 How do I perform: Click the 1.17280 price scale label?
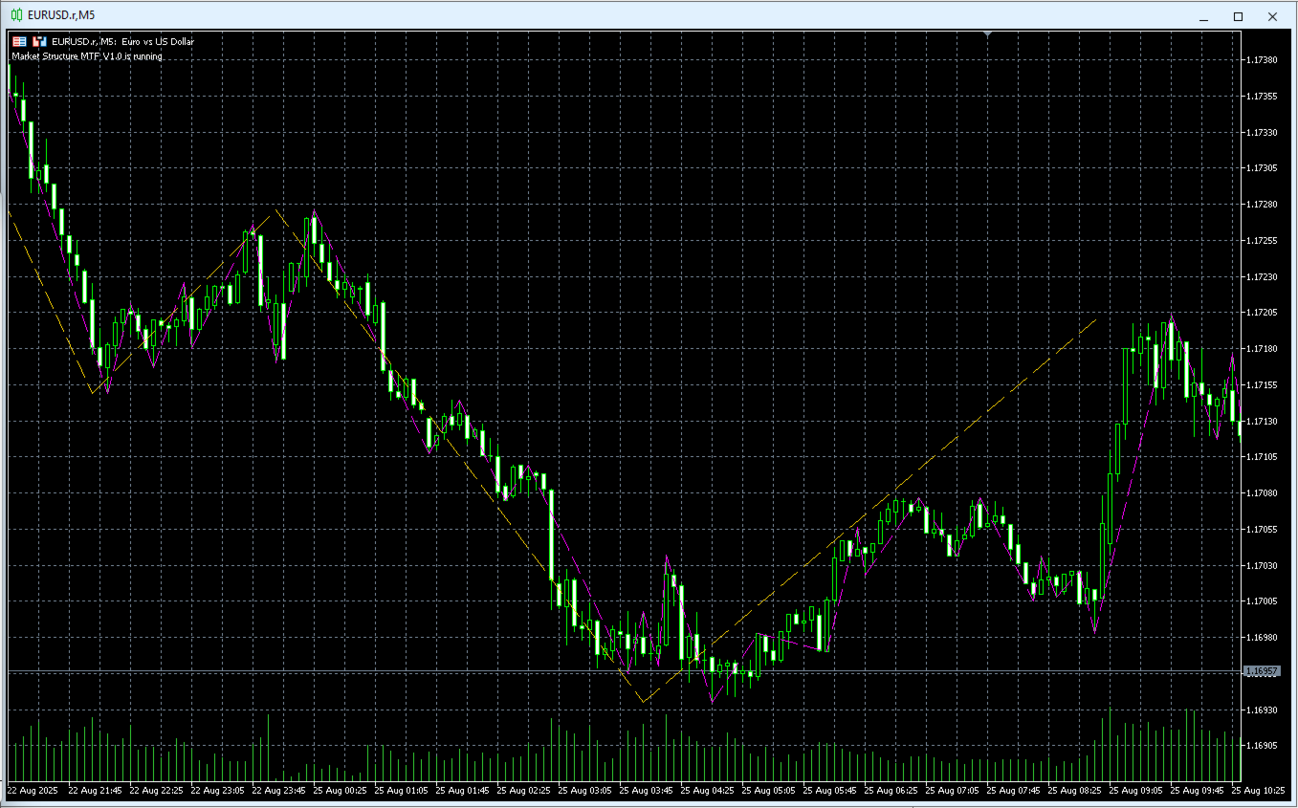(1263, 205)
